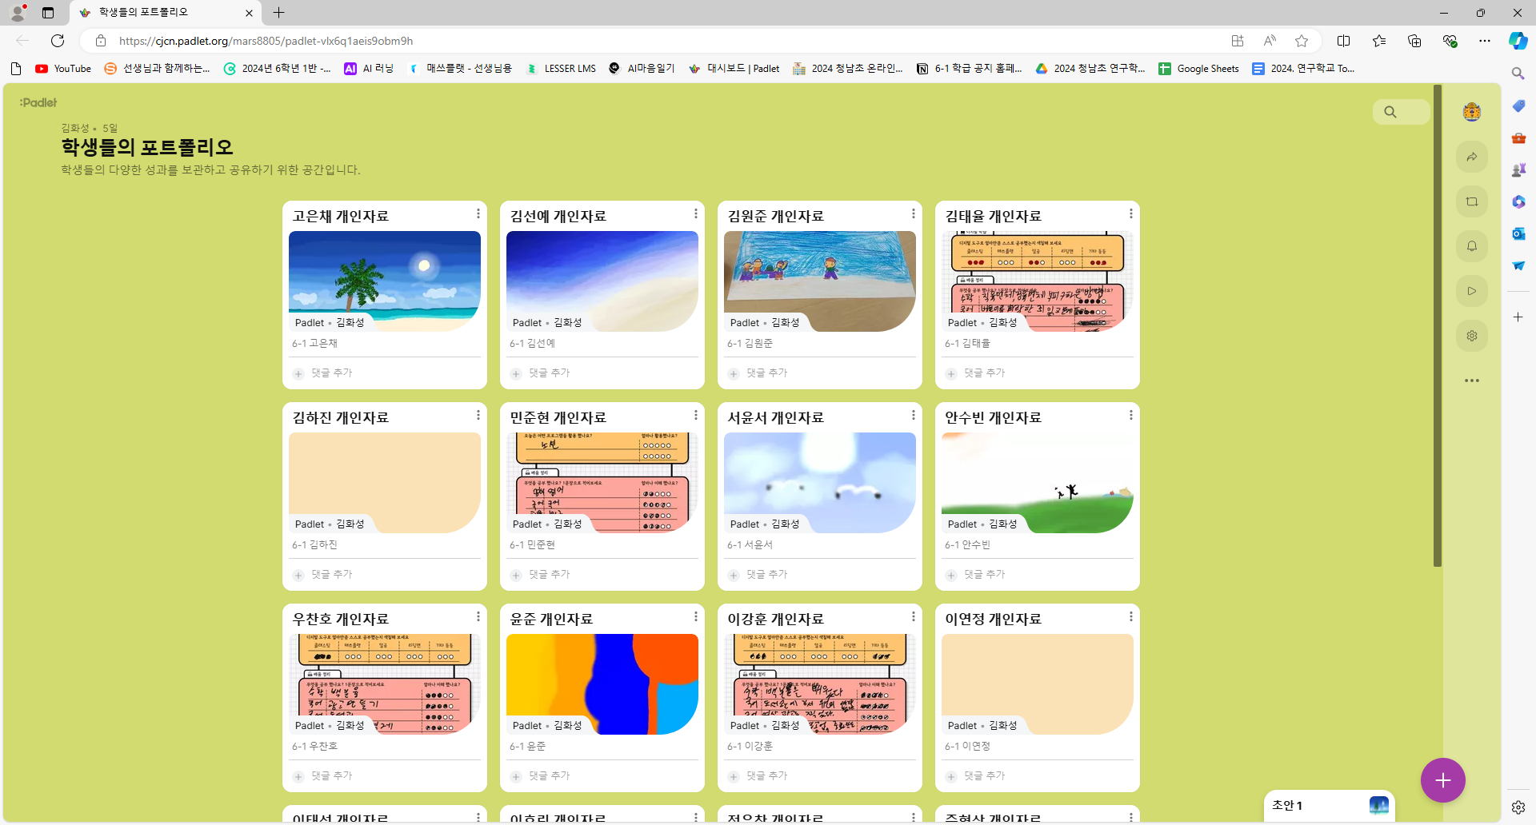Image resolution: width=1536 pixels, height=825 pixels.
Task: Open 안수빈 개인자료 options menu
Action: [x=1131, y=415]
